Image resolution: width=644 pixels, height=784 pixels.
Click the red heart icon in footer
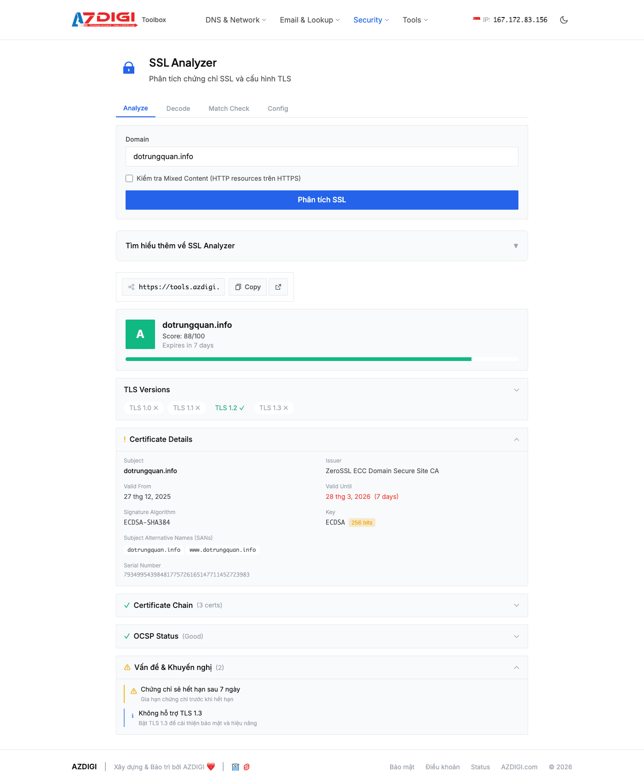click(211, 767)
